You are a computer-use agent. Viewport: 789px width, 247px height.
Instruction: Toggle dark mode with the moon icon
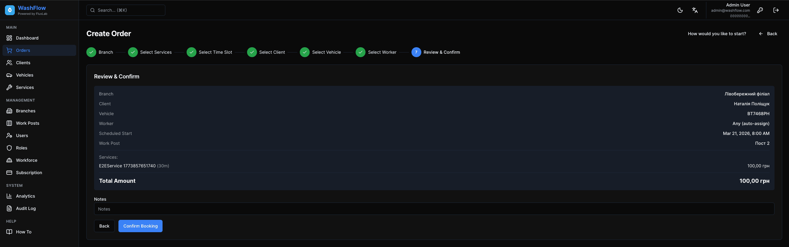[680, 10]
